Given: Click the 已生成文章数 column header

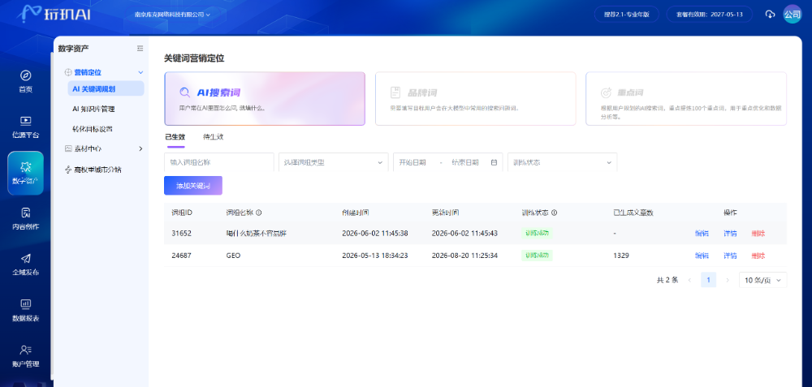Looking at the screenshot, I should click(x=633, y=213).
